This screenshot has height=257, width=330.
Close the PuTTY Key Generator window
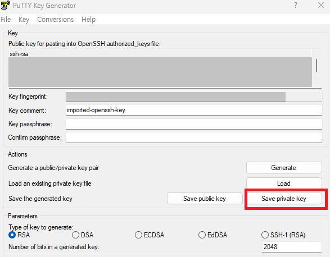[321, 5]
